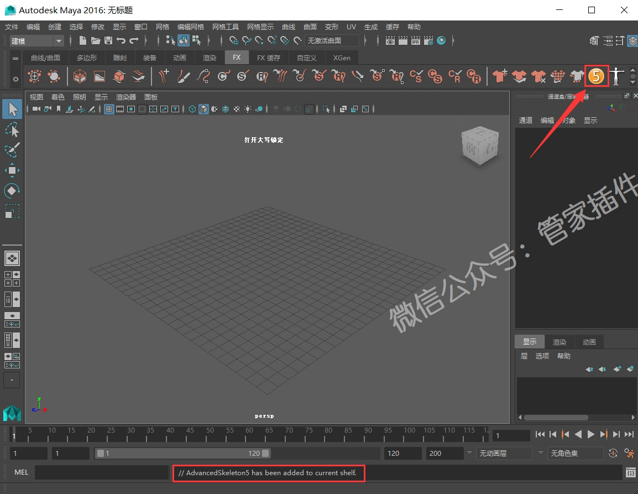Pick the Paint Selection tool

pos(12,150)
